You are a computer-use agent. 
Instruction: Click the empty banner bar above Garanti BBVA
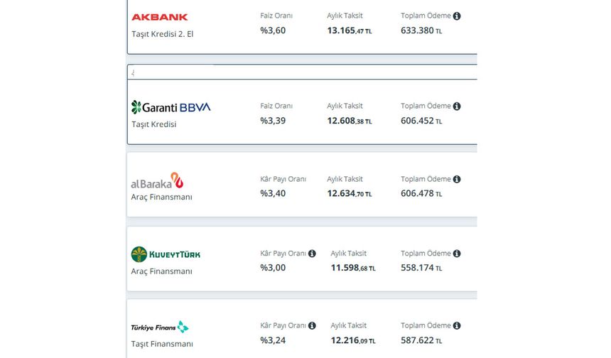[x=303, y=72]
